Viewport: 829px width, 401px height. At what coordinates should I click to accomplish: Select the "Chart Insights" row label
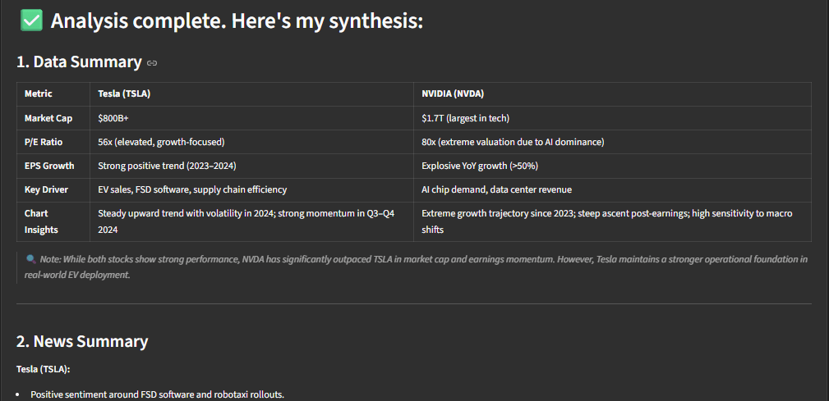[x=43, y=221]
